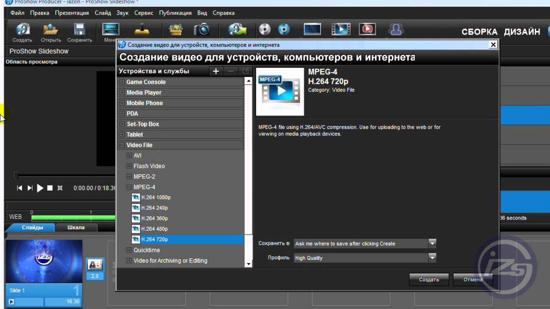Jump to previous slide in preview
The height and width of the screenshot is (309, 550).
[19, 188]
